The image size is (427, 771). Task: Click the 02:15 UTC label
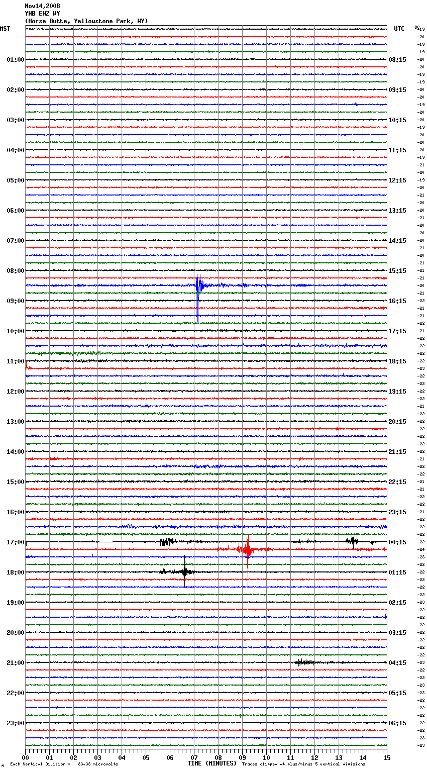tap(397, 603)
